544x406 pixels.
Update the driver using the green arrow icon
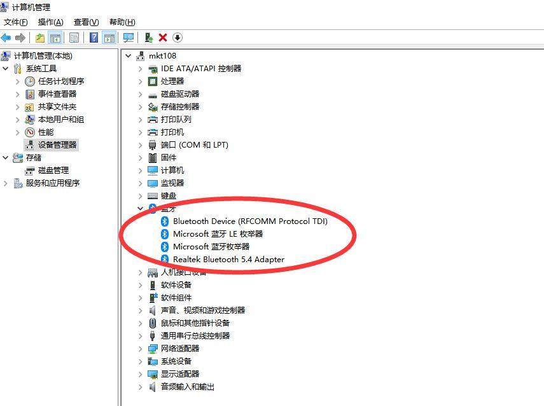tap(149, 38)
